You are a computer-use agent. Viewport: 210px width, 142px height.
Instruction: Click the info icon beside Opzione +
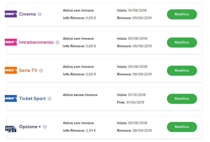coord(45,127)
